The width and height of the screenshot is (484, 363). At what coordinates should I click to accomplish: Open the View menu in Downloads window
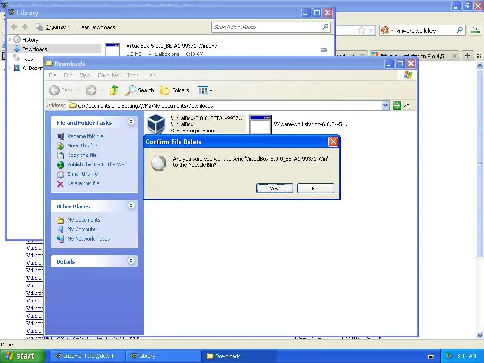[85, 75]
